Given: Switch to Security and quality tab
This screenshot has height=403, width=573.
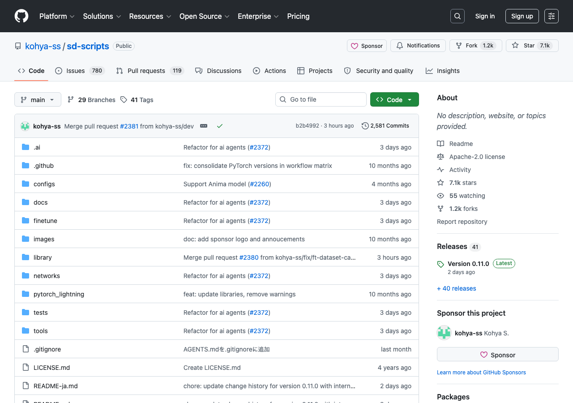Looking at the screenshot, I should click(x=379, y=71).
